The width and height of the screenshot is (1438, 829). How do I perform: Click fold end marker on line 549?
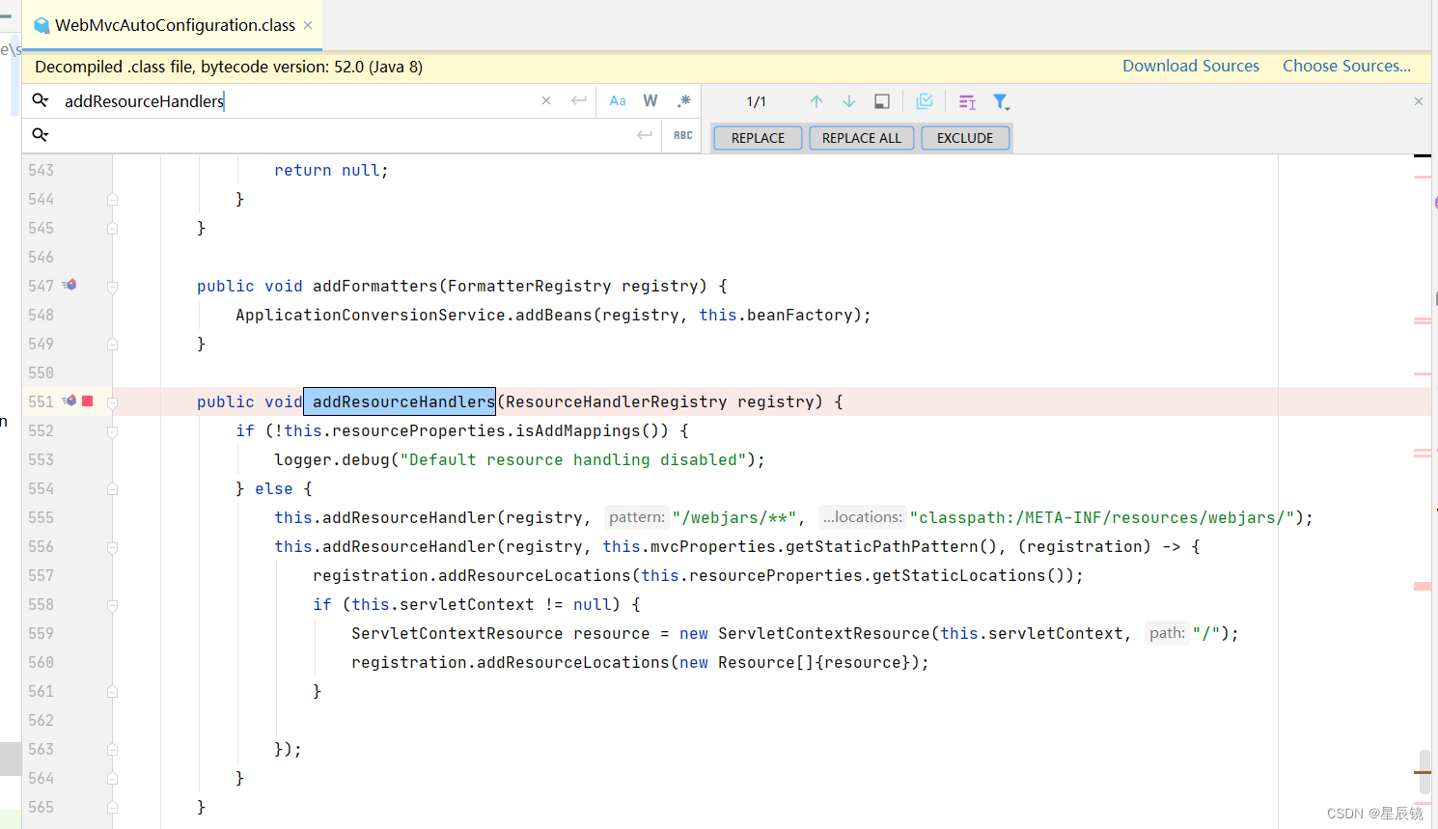click(x=112, y=345)
